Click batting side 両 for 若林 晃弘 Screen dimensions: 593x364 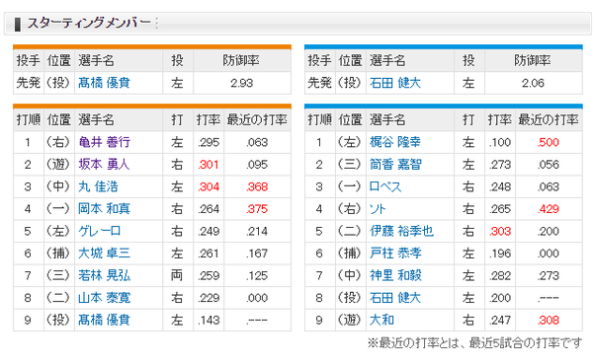point(177,275)
